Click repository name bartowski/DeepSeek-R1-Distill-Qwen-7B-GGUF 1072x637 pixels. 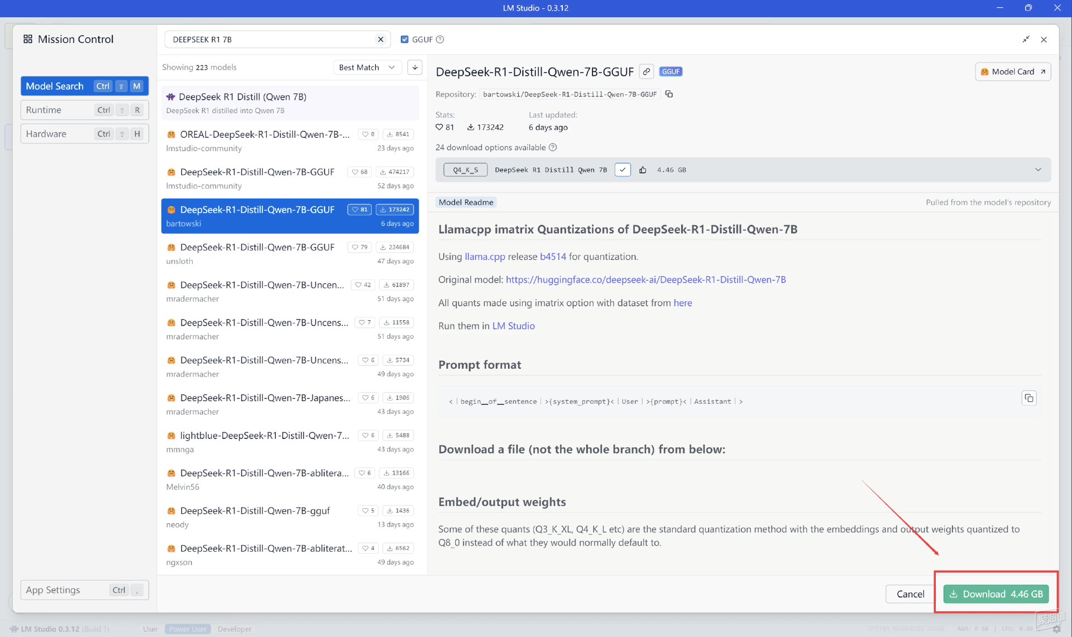[569, 94]
